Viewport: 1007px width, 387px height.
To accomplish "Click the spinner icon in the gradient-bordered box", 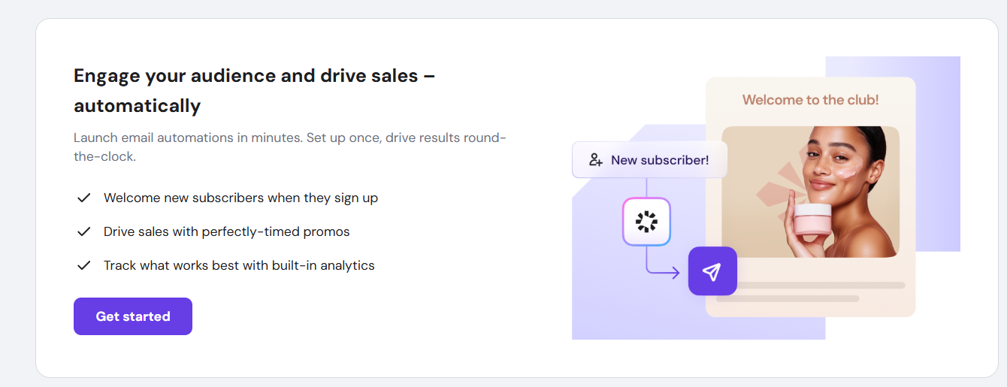I will coord(646,222).
